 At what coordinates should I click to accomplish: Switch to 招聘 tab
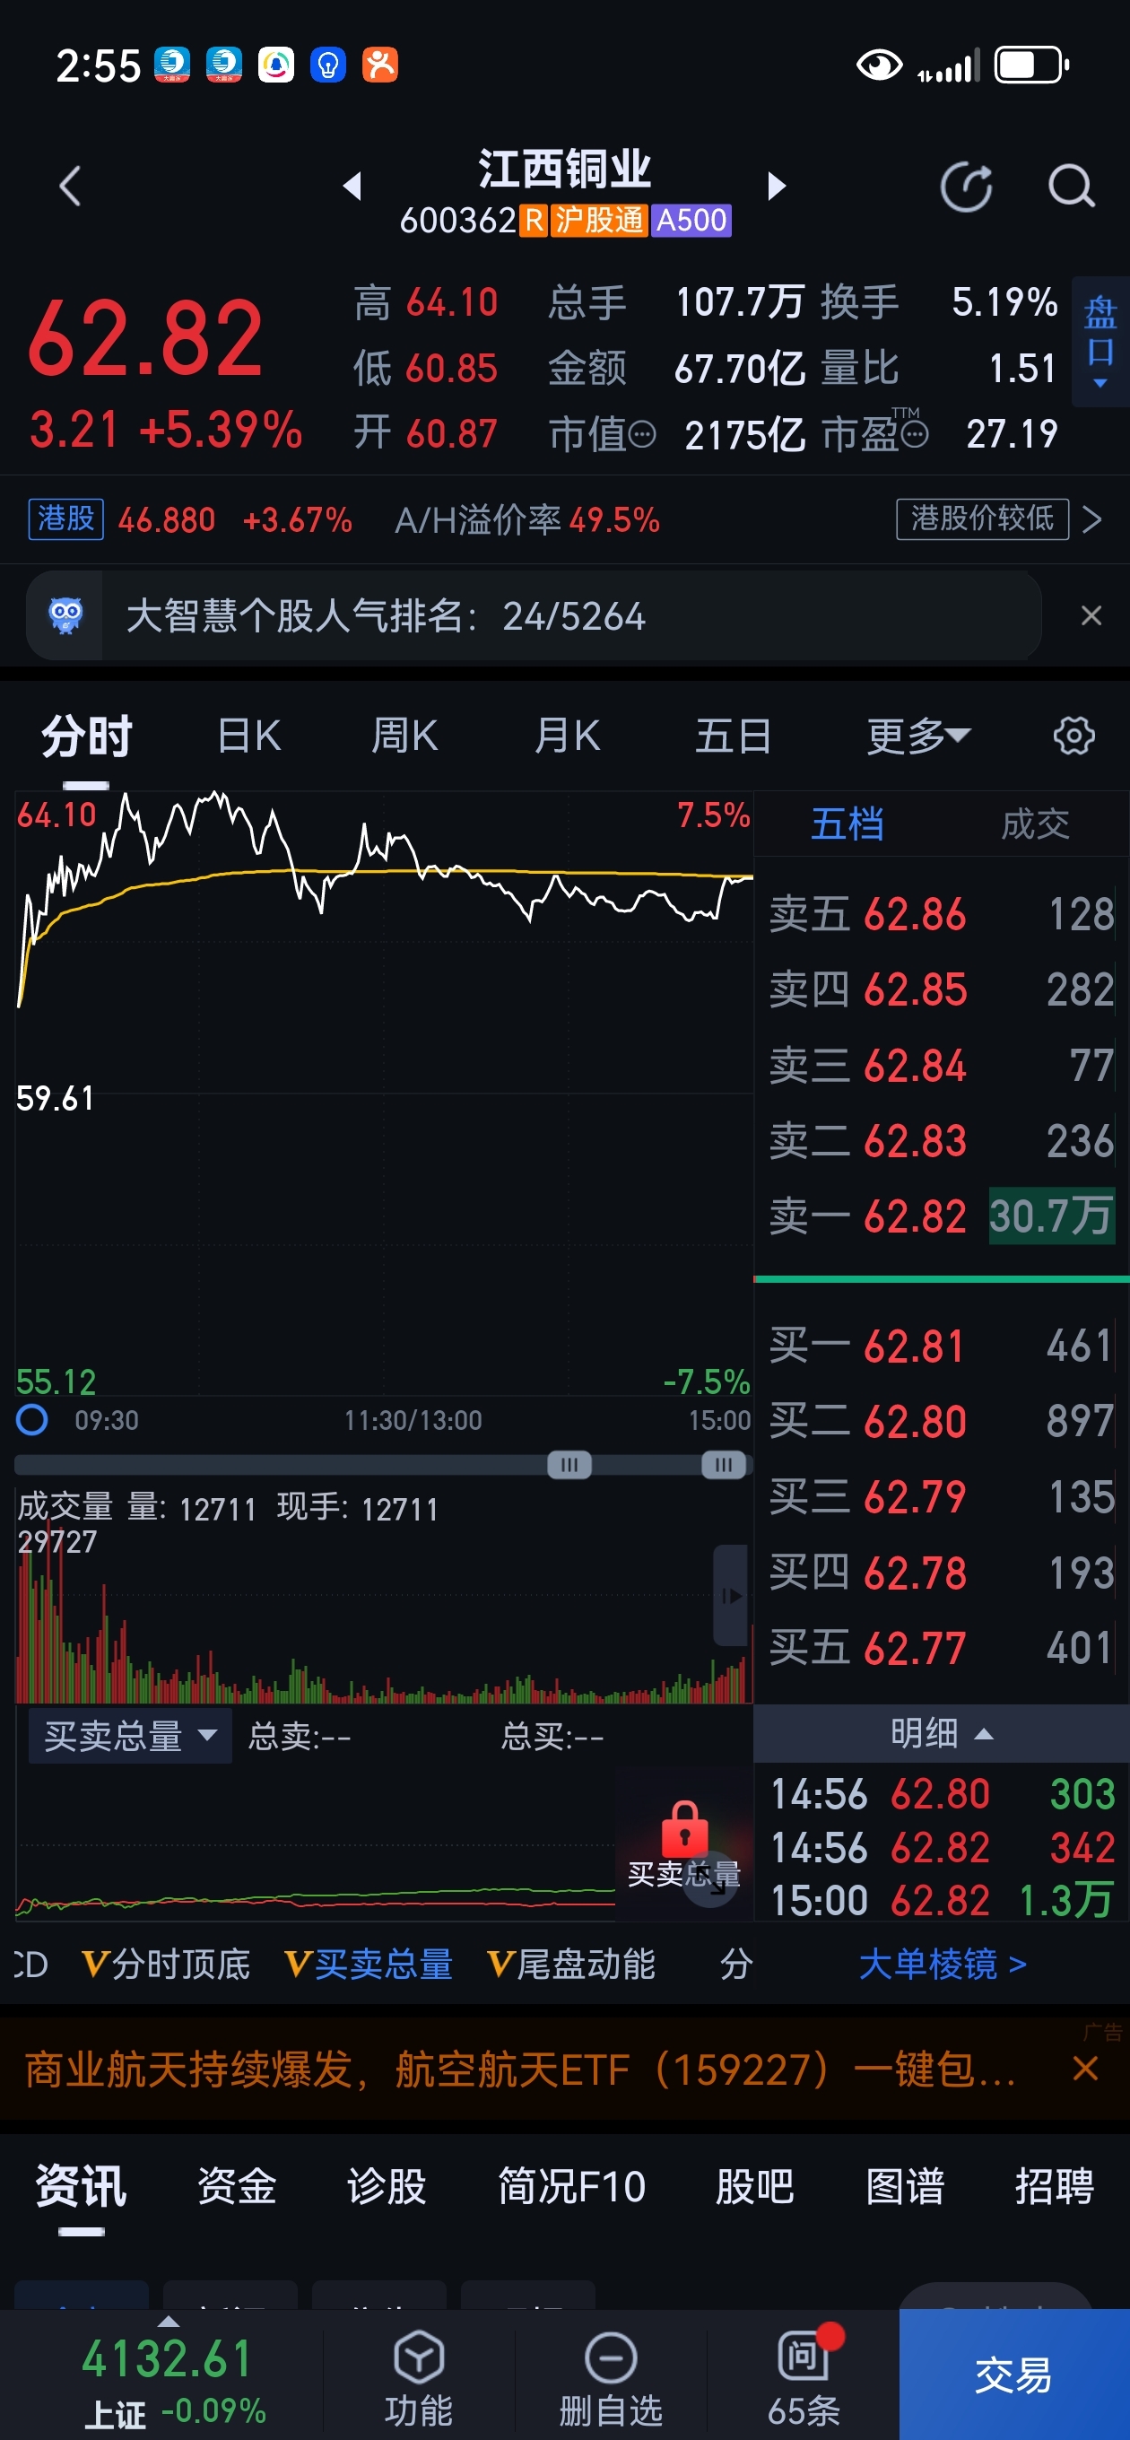[1056, 2187]
